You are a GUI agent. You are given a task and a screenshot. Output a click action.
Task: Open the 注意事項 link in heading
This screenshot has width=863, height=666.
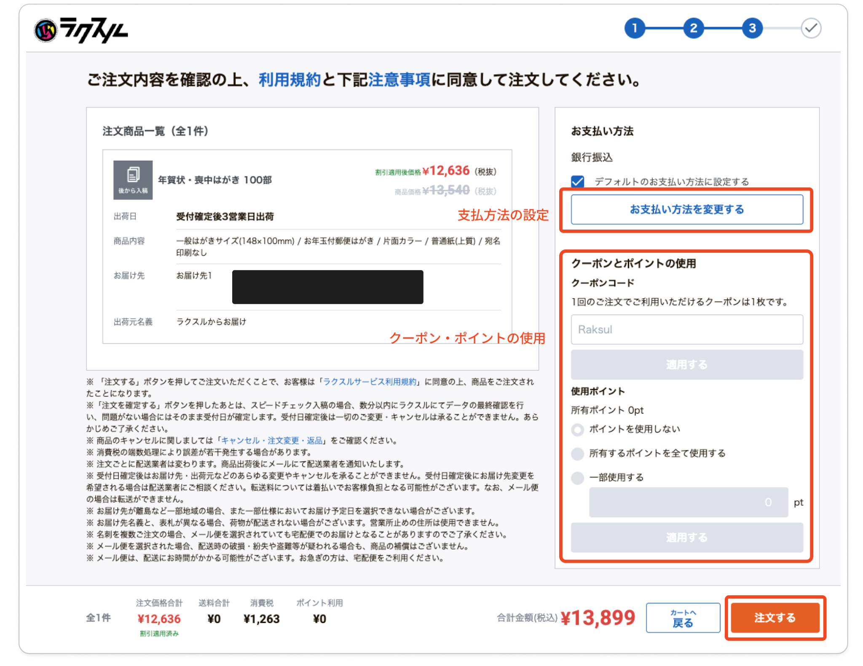tap(399, 80)
